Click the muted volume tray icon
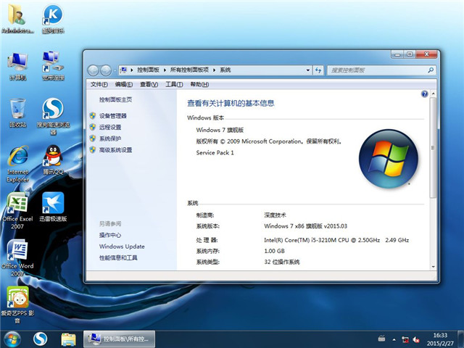The width and height of the screenshot is (464, 348). (416, 339)
